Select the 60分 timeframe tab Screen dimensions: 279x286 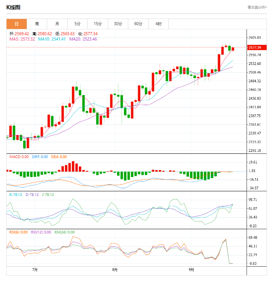click(138, 24)
